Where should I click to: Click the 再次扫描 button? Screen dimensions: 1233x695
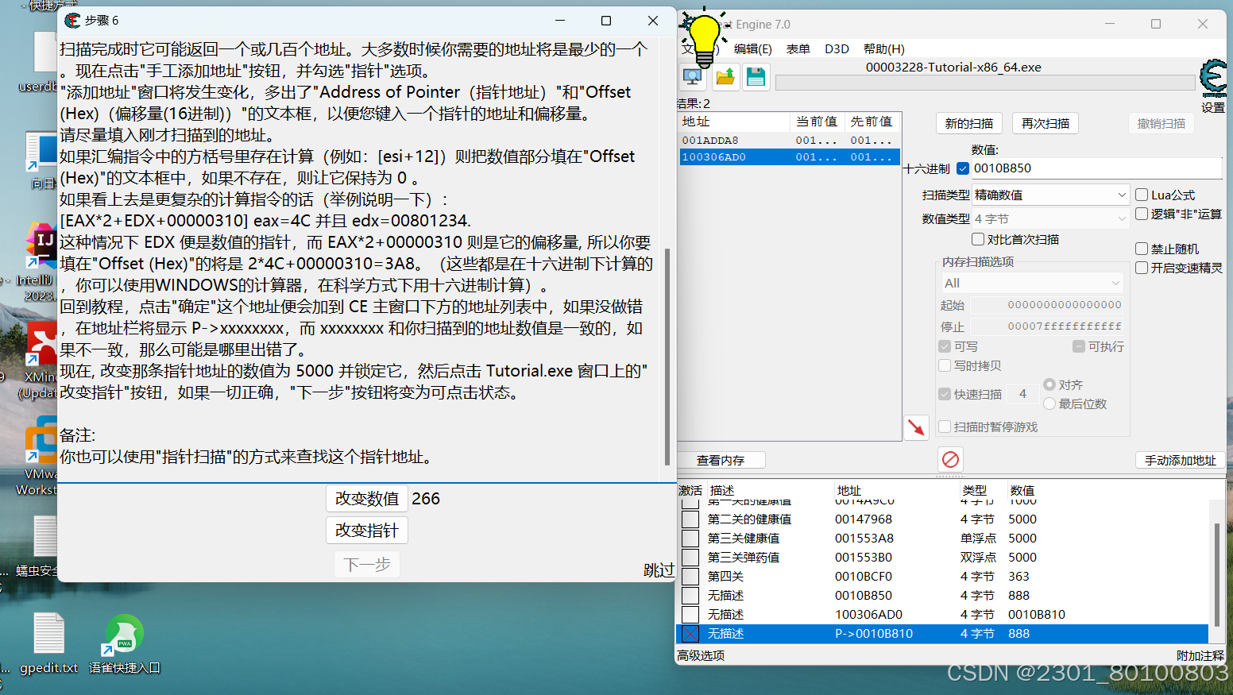pos(1045,123)
